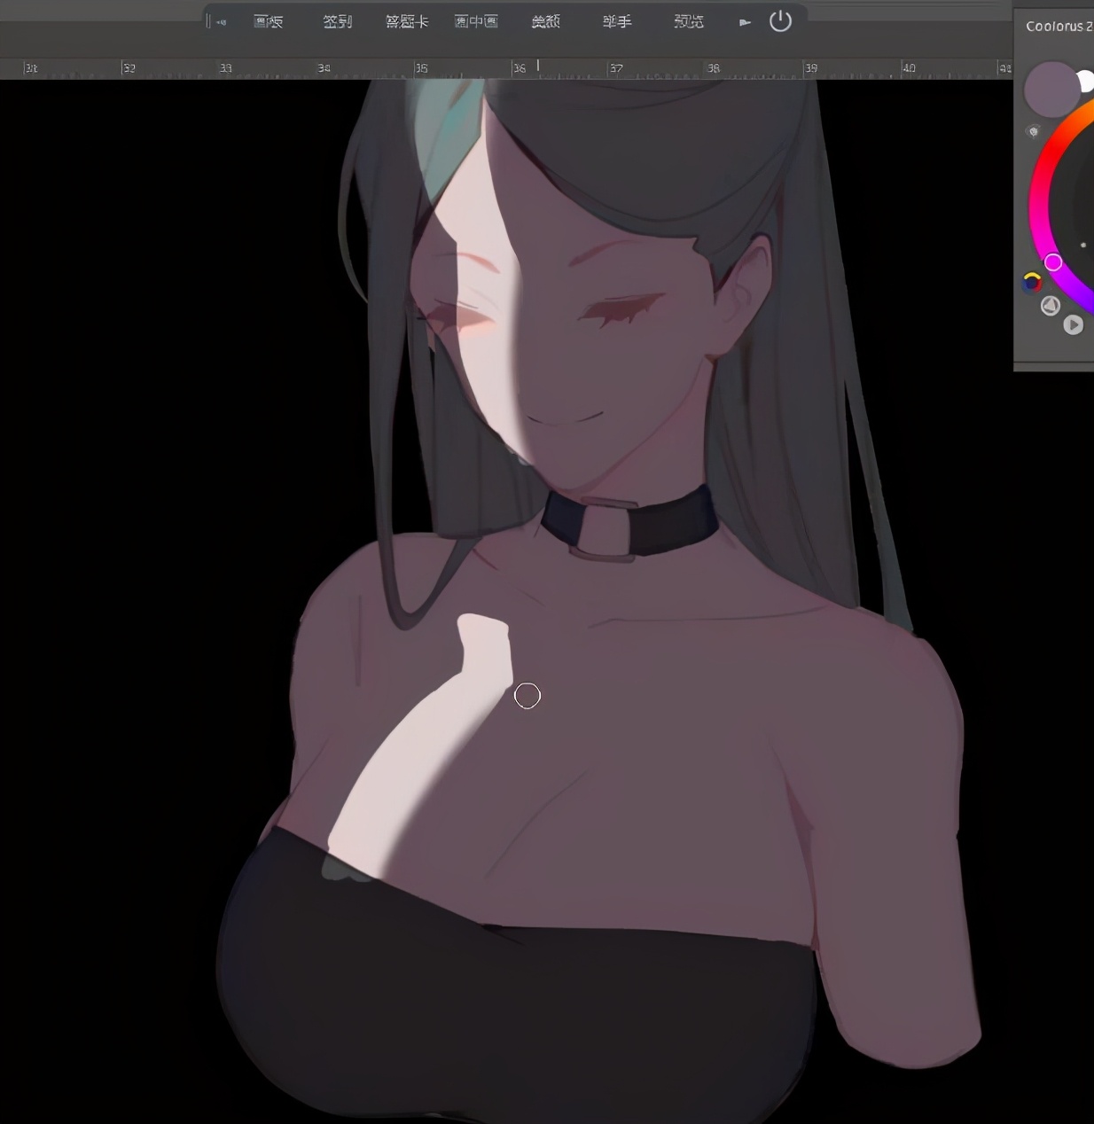Open the tri-color wheel mode icon
This screenshot has width=1094, height=1124.
coord(1032,282)
